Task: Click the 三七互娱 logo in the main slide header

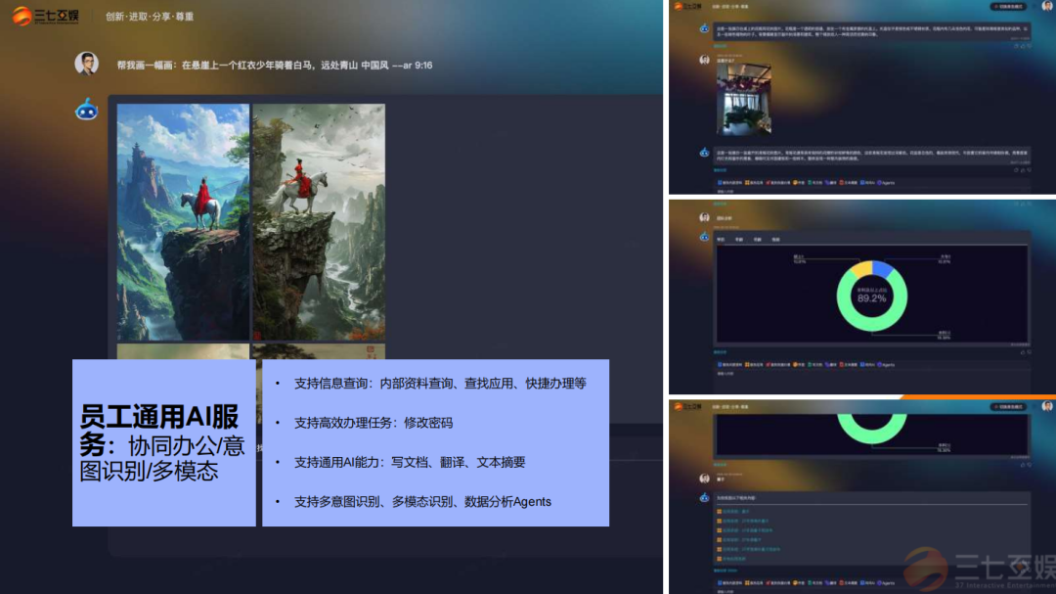Action: (49, 17)
